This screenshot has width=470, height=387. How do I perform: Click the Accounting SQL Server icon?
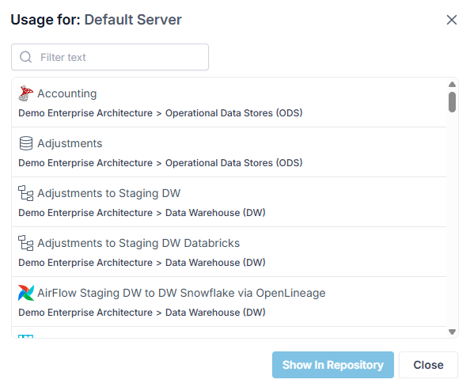[x=26, y=93]
